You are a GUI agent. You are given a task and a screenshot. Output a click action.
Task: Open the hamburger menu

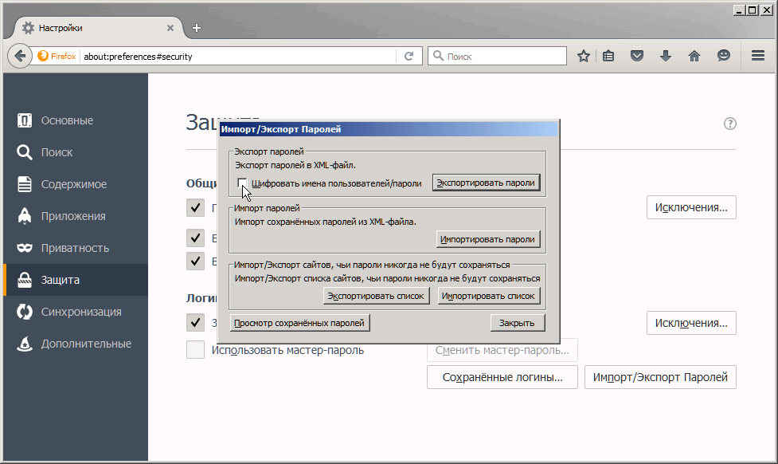(758, 56)
